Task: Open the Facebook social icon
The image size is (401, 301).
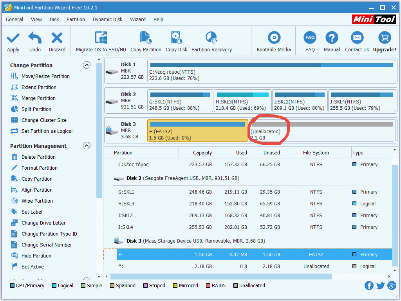Action: click(x=369, y=286)
